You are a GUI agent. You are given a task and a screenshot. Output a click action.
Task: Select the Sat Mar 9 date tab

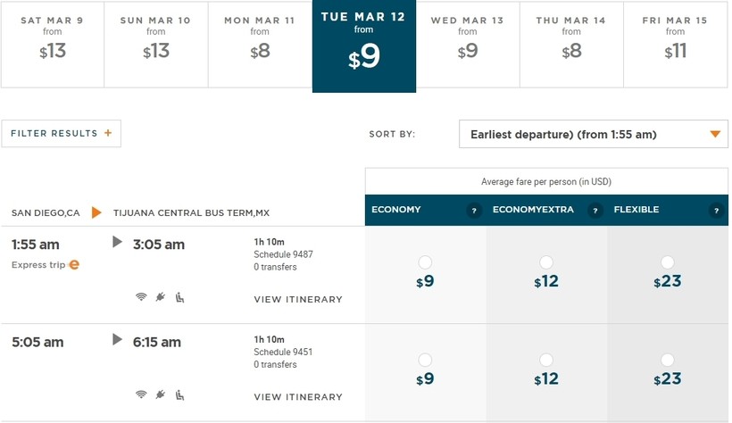(53, 45)
